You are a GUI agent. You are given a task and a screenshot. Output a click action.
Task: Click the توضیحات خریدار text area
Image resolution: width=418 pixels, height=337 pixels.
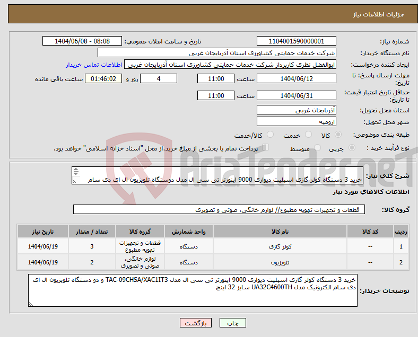pos(193,290)
